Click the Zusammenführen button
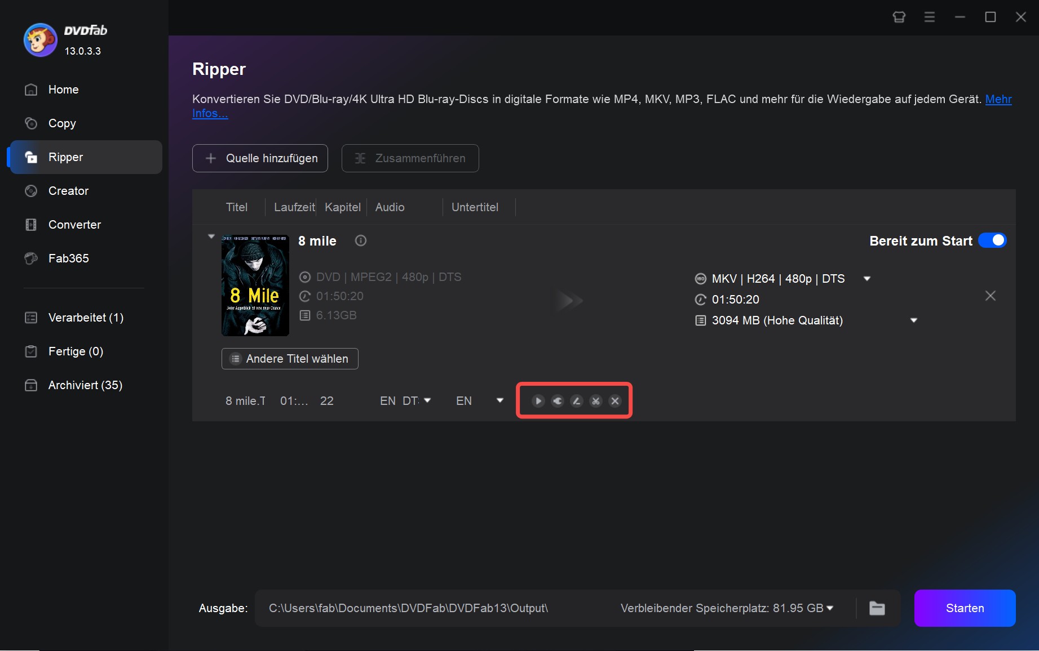Screen dimensions: 1039x651 click(x=410, y=158)
